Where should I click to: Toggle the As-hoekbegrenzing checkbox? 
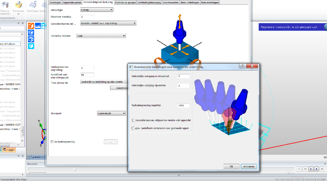point(52,142)
